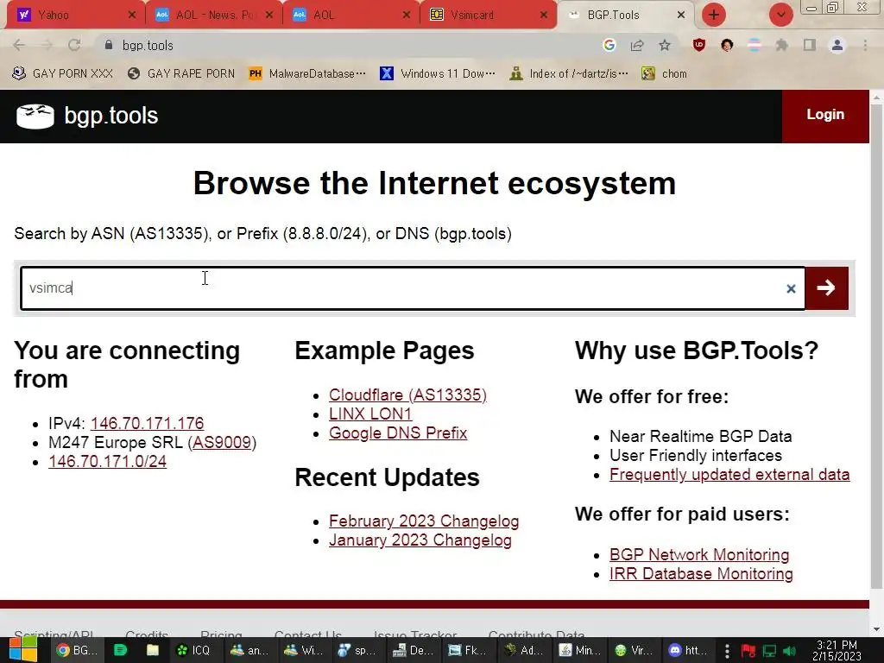Close the BGP.Tools tab
884x663 pixels.
click(x=681, y=16)
